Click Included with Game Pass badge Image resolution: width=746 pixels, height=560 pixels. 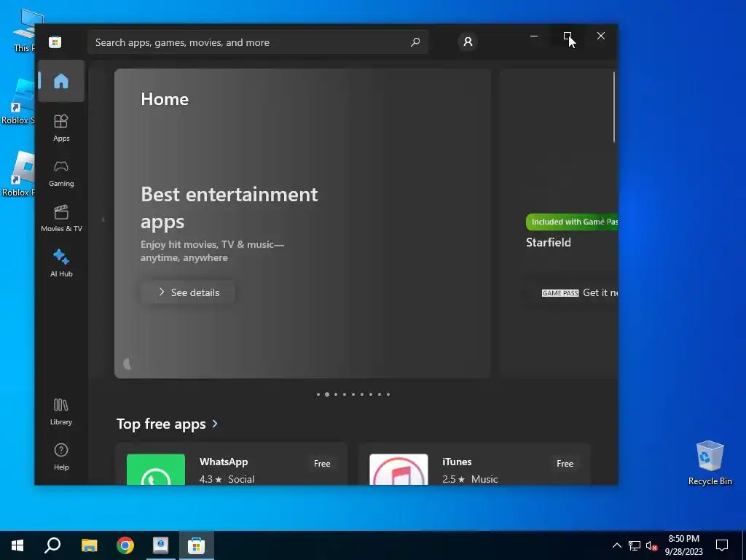coord(573,222)
